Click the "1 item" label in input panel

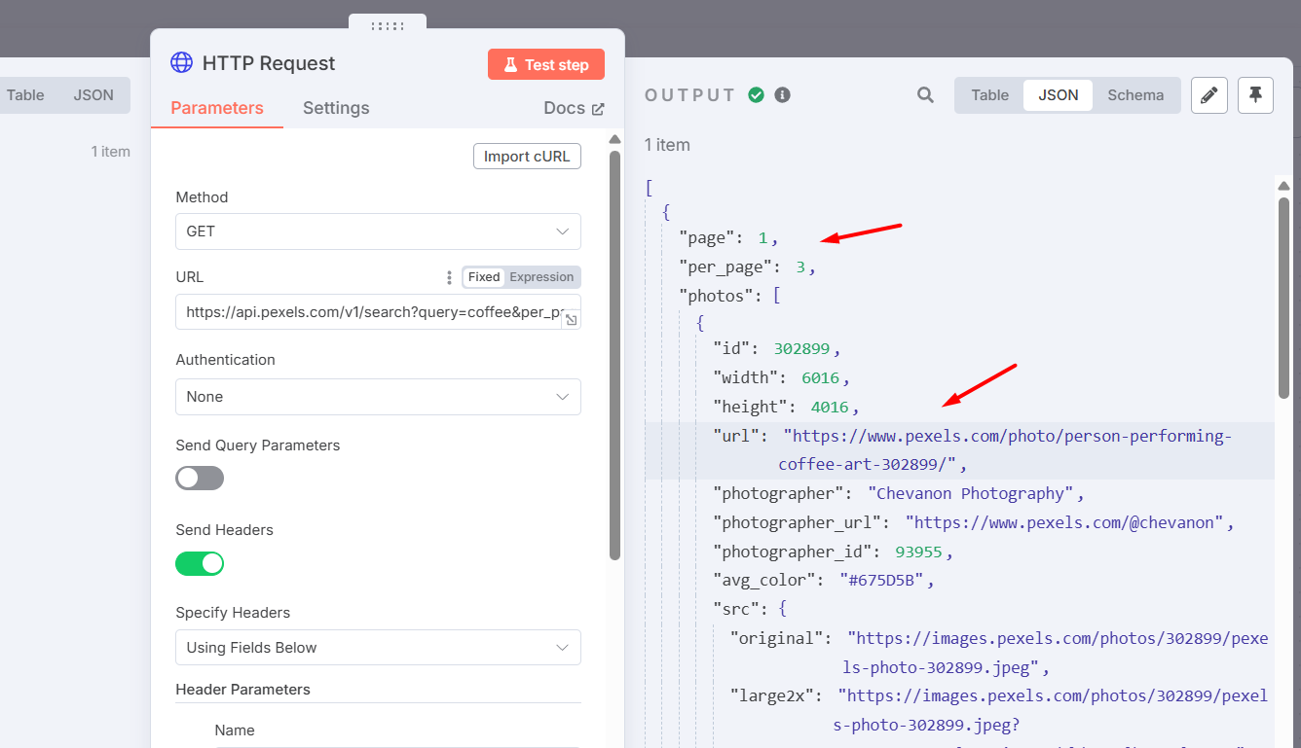point(110,152)
